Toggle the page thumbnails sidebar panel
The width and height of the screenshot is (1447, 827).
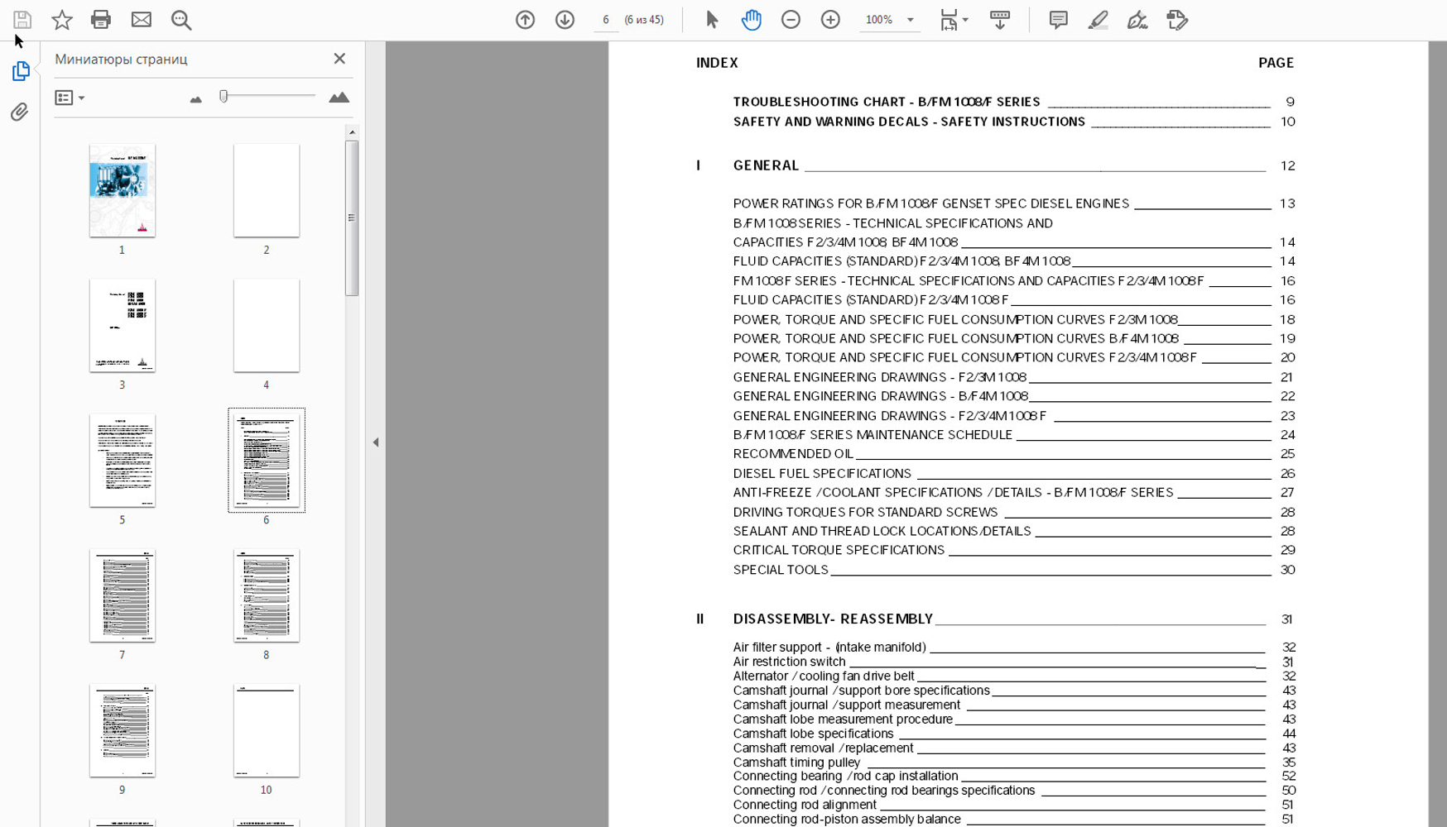21,71
